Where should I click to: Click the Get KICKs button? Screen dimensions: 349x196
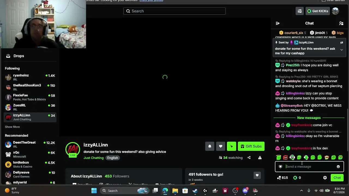318,11
